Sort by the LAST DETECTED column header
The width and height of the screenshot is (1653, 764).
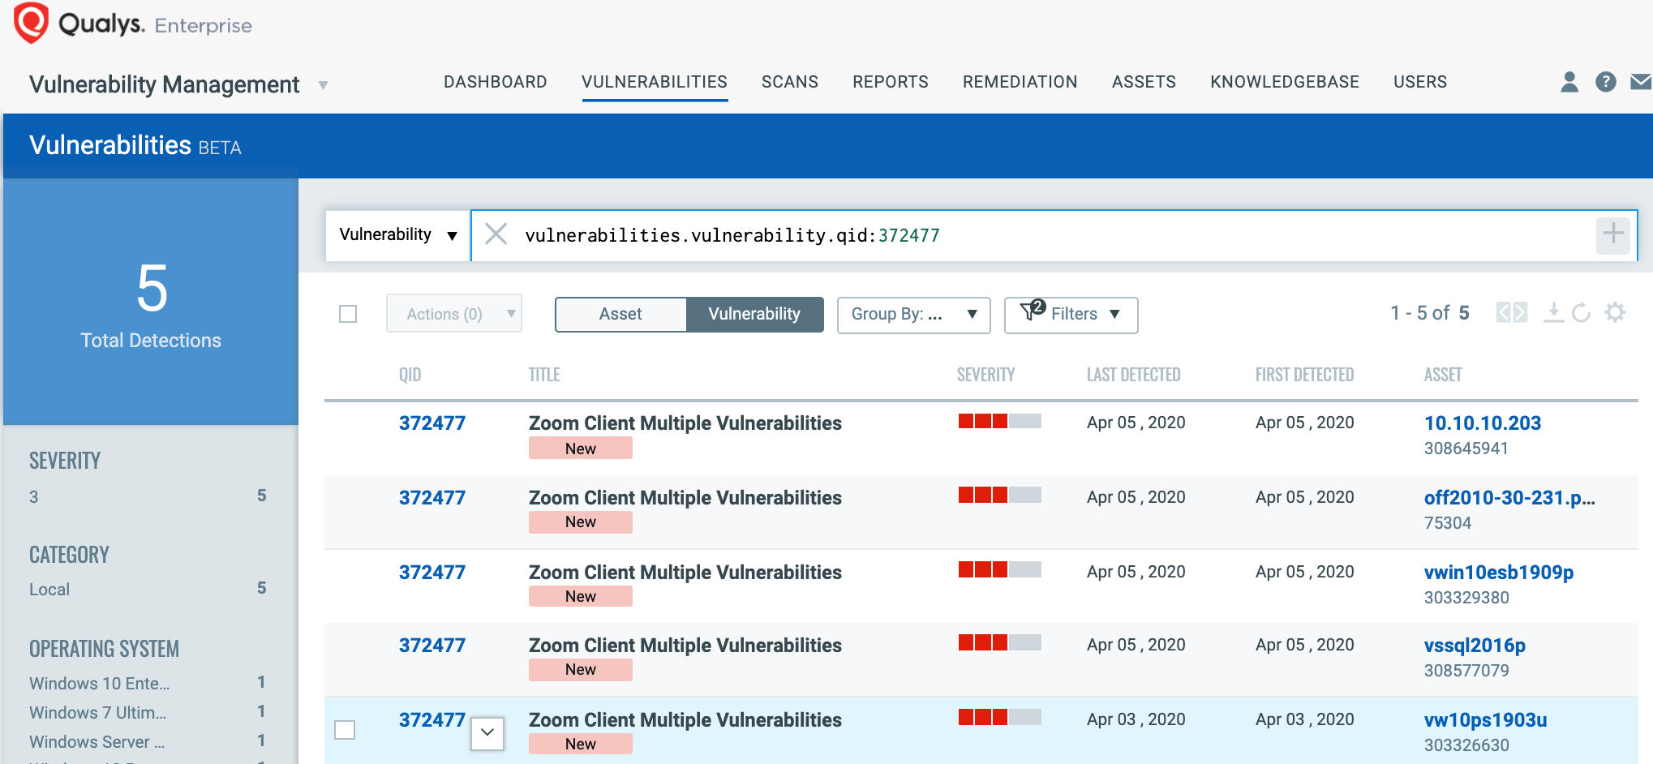pos(1133,375)
